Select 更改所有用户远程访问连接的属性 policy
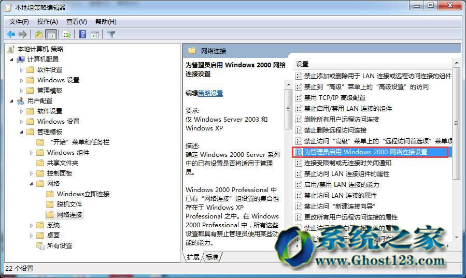The height and width of the screenshot is (278, 466). 351,217
